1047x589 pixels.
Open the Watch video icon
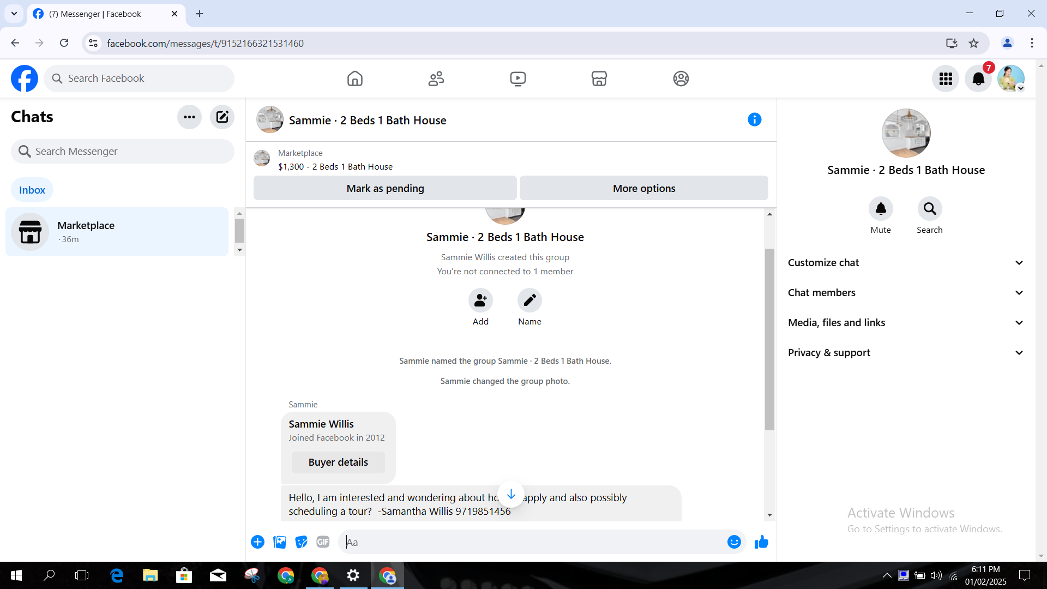[518, 79]
